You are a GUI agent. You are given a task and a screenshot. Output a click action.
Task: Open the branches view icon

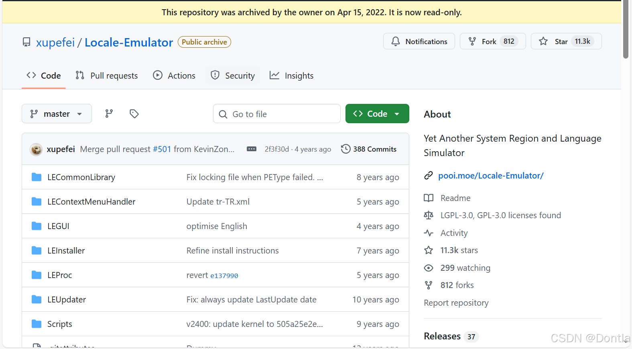tap(109, 114)
